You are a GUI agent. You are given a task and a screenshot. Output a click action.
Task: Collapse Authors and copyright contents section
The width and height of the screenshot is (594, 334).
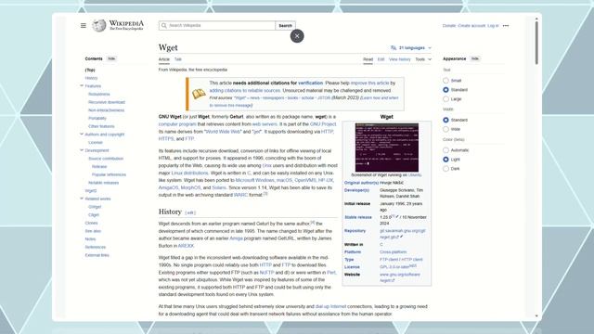coord(82,134)
